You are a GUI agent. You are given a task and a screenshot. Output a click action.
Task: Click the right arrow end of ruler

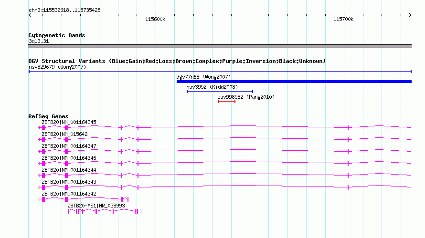pos(410,15)
